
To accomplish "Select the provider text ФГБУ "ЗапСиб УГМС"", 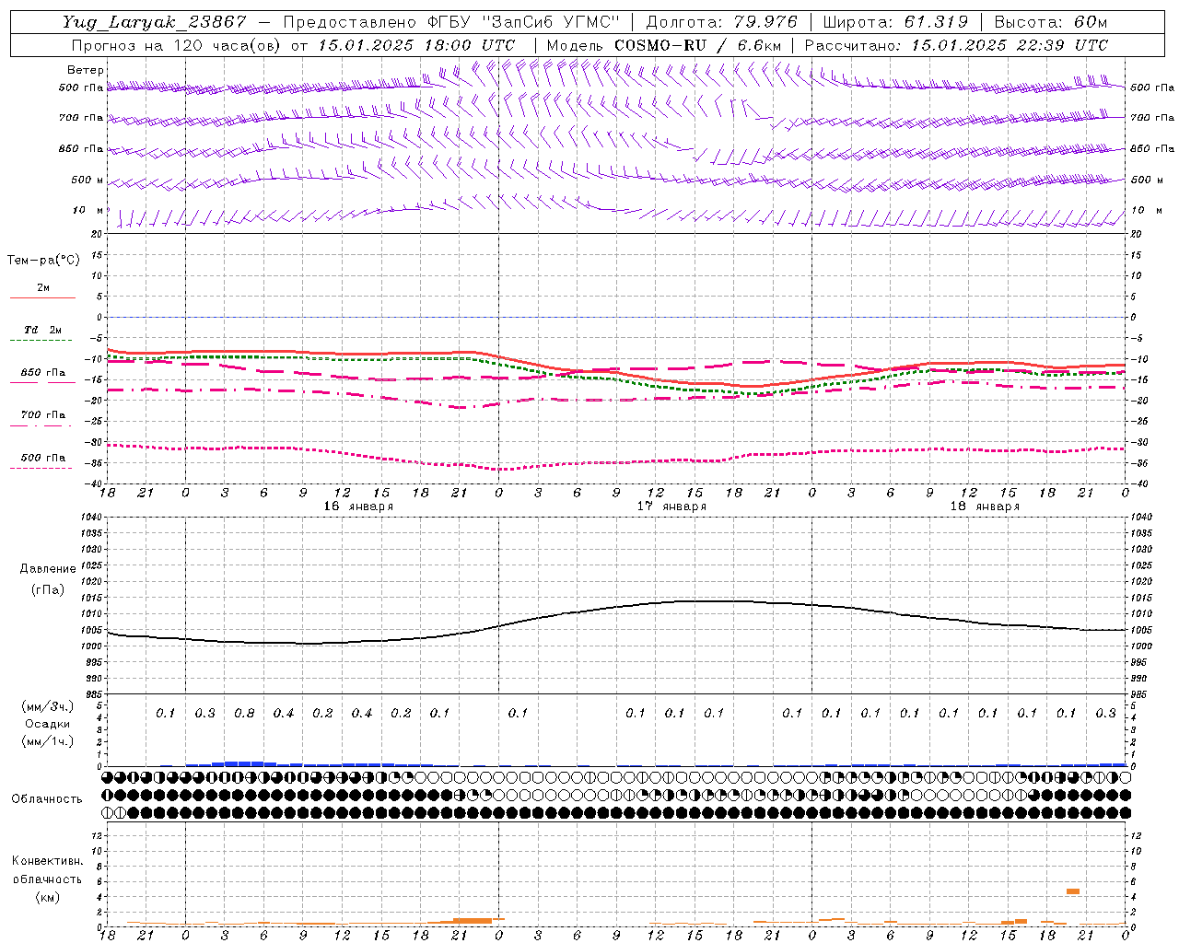I will click(x=524, y=22).
